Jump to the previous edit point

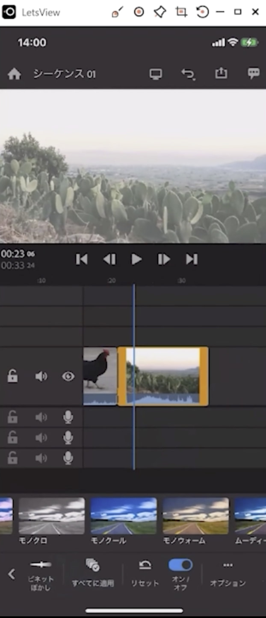tap(82, 259)
